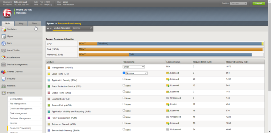The width and height of the screenshot is (271, 133).
Task: Click the Device Management icon
Action: (x=4, y=64)
